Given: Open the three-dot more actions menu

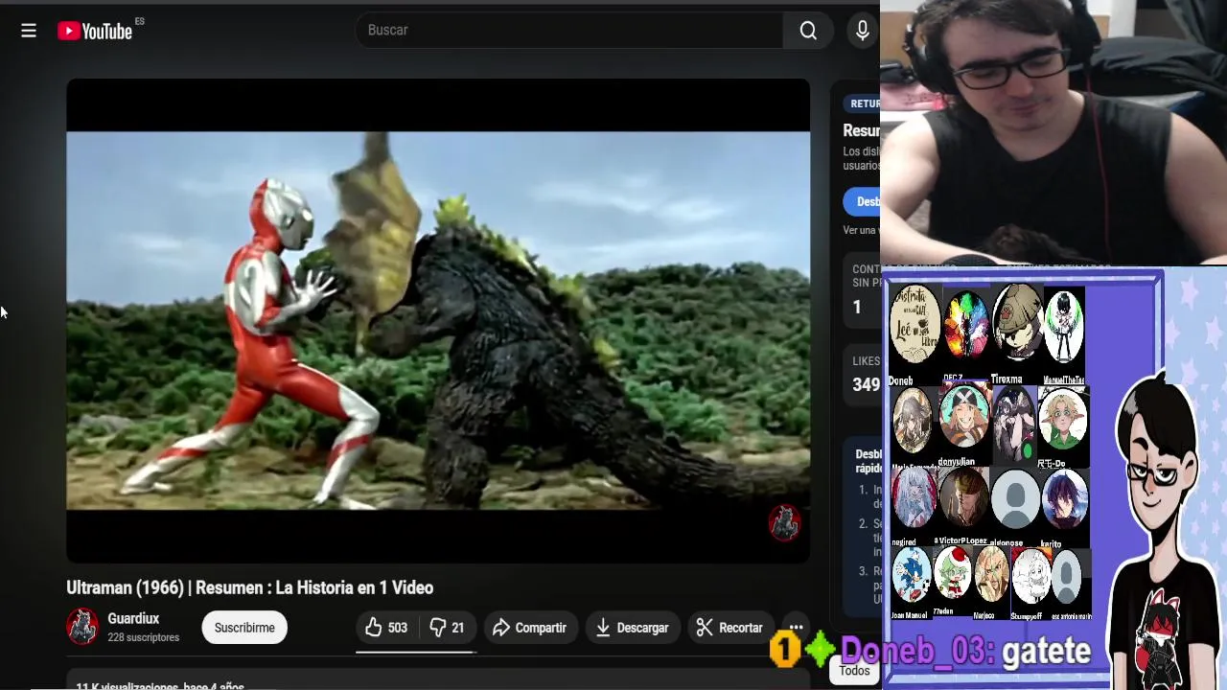Looking at the screenshot, I should point(796,628).
